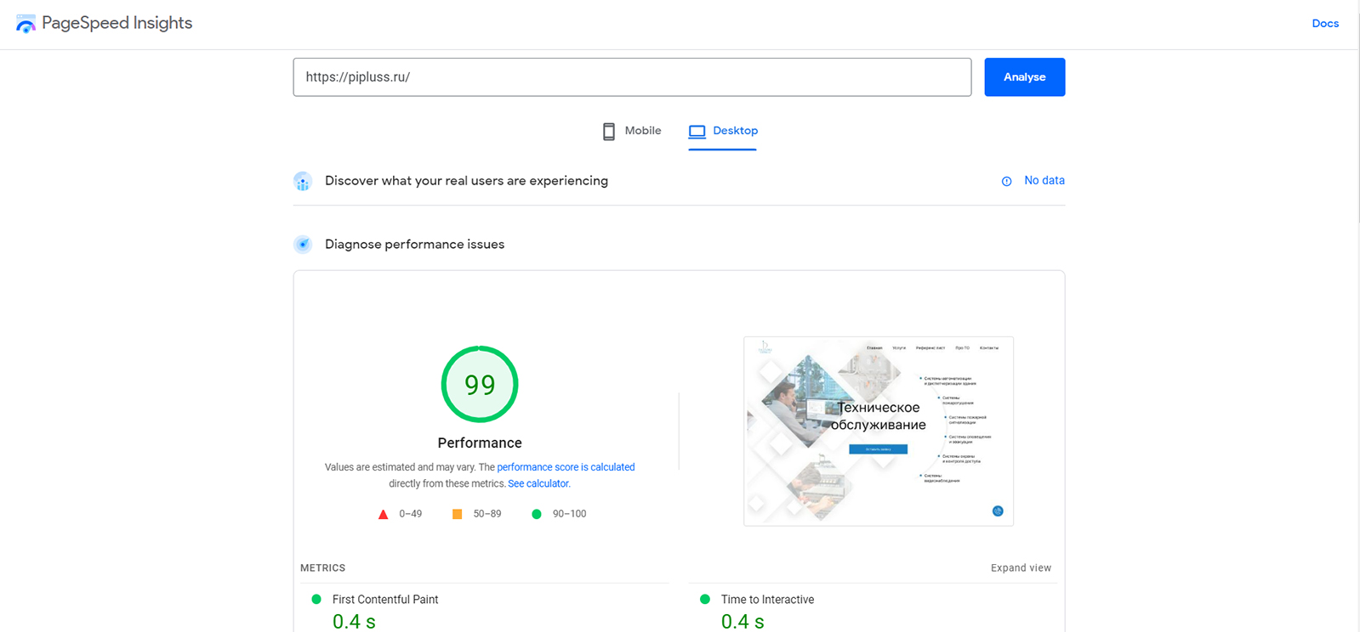Click the site screenshot thumbnail
1360x632 pixels.
coord(879,432)
